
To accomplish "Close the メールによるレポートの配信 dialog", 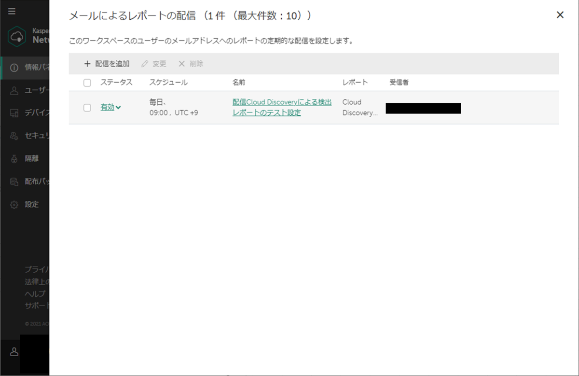I will (x=560, y=14).
